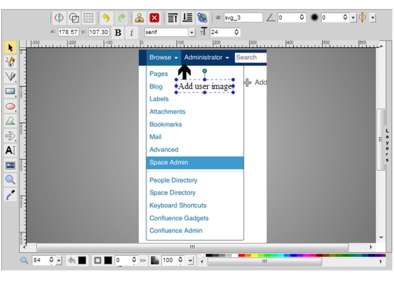
Task: Toggle wireframe mode icon
Action: 74,18
